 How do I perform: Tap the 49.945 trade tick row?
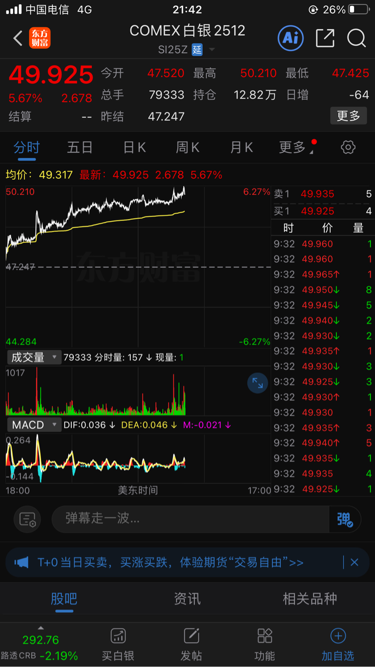[323, 305]
